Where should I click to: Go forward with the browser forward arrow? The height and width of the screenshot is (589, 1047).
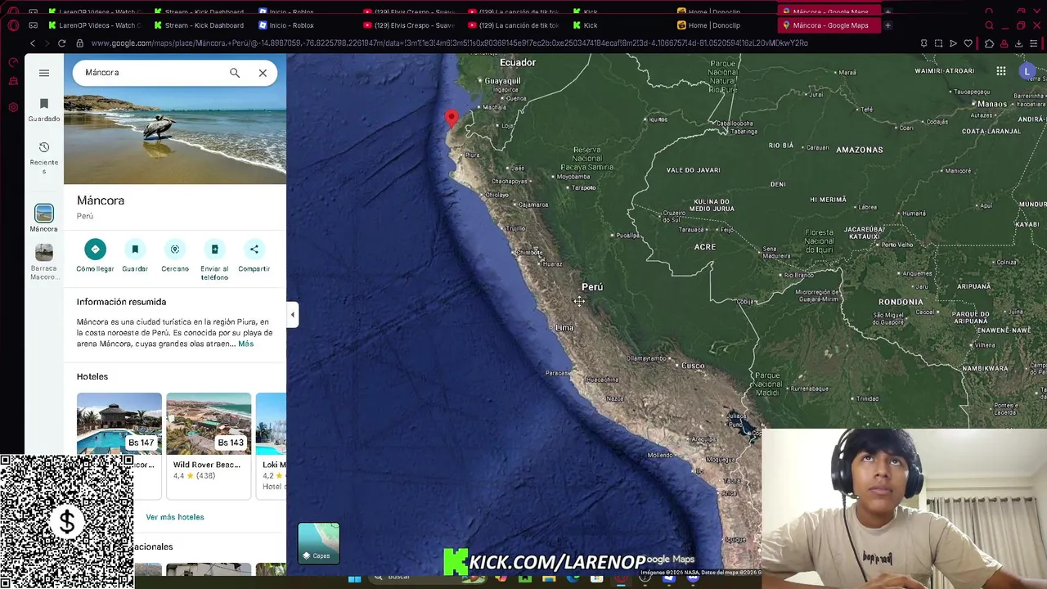pos(47,43)
